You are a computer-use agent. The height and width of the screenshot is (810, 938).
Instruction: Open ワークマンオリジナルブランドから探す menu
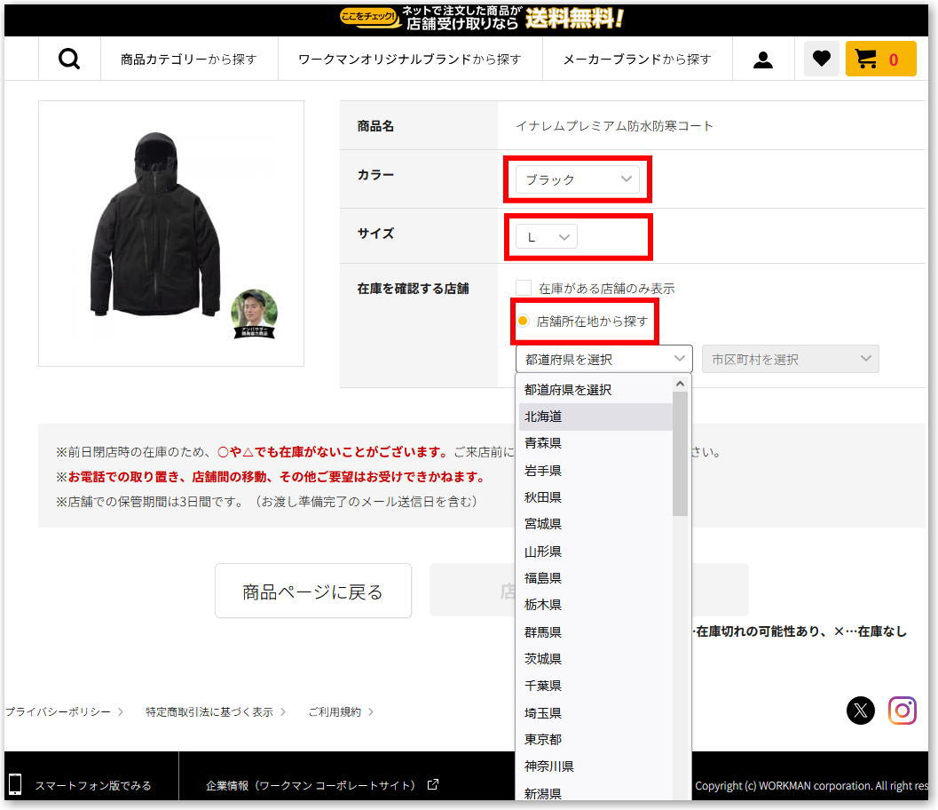[410, 60]
